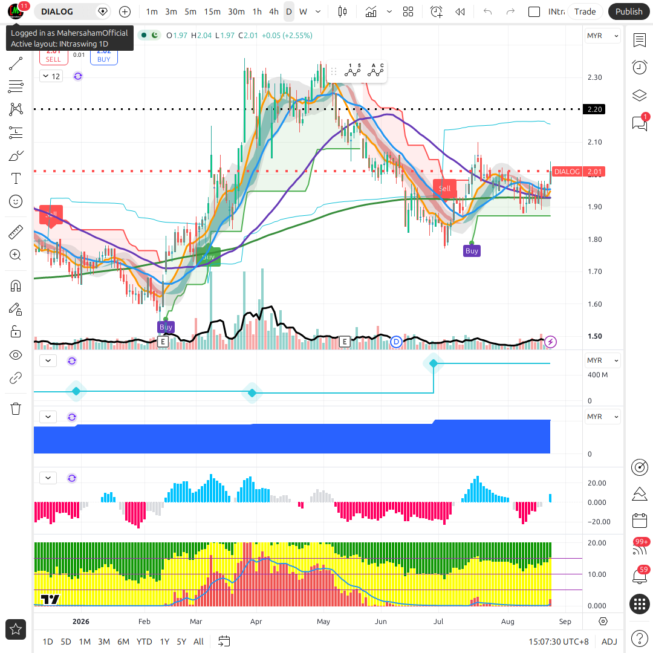This screenshot has width=653, height=653.
Task: Open the Fibonacci retracement tools
Action: (15, 86)
